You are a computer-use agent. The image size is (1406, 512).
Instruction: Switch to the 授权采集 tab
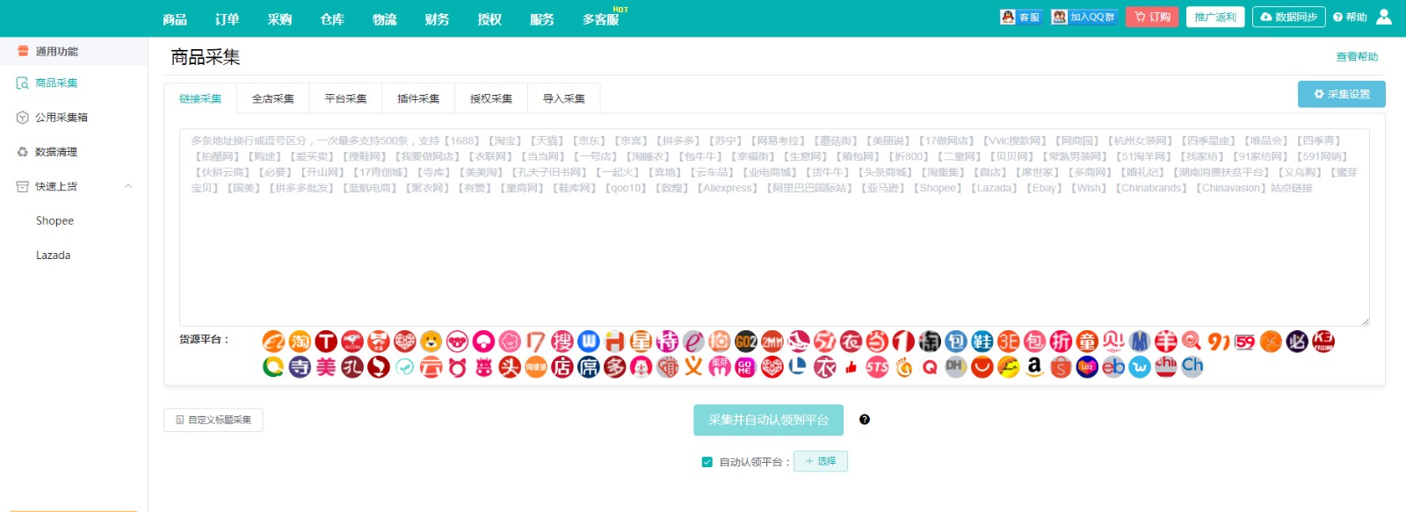(491, 98)
